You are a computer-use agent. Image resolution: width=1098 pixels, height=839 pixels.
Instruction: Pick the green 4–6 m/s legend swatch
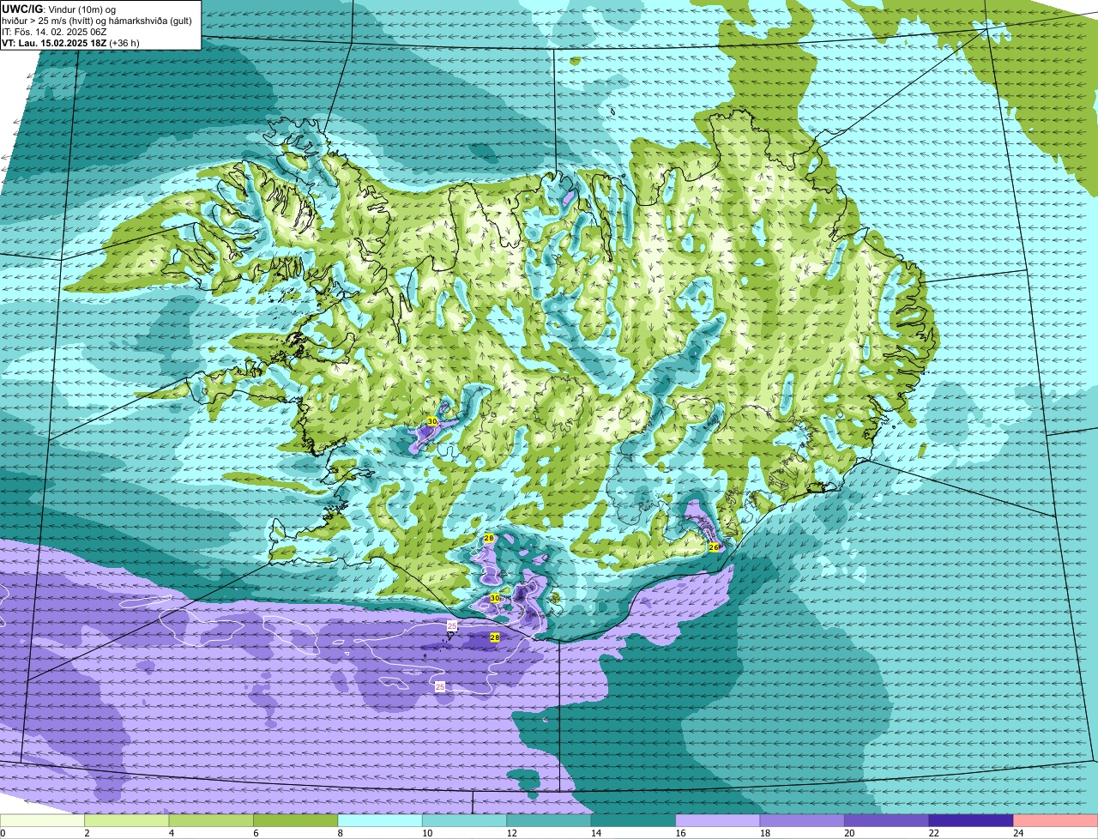tap(211, 821)
